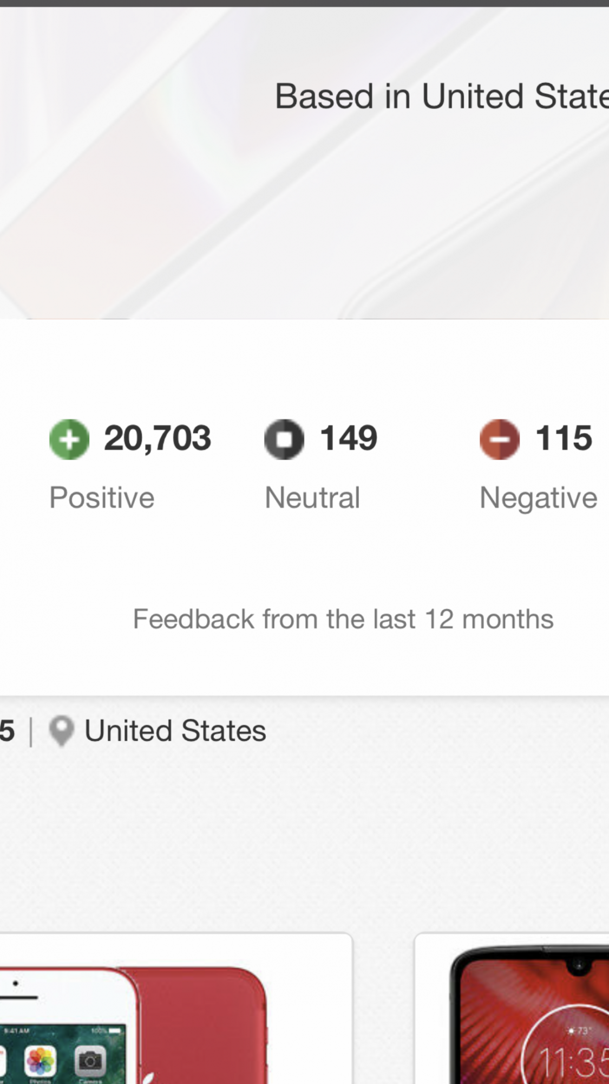
Task: Select the Neutral label
Action: point(312,498)
